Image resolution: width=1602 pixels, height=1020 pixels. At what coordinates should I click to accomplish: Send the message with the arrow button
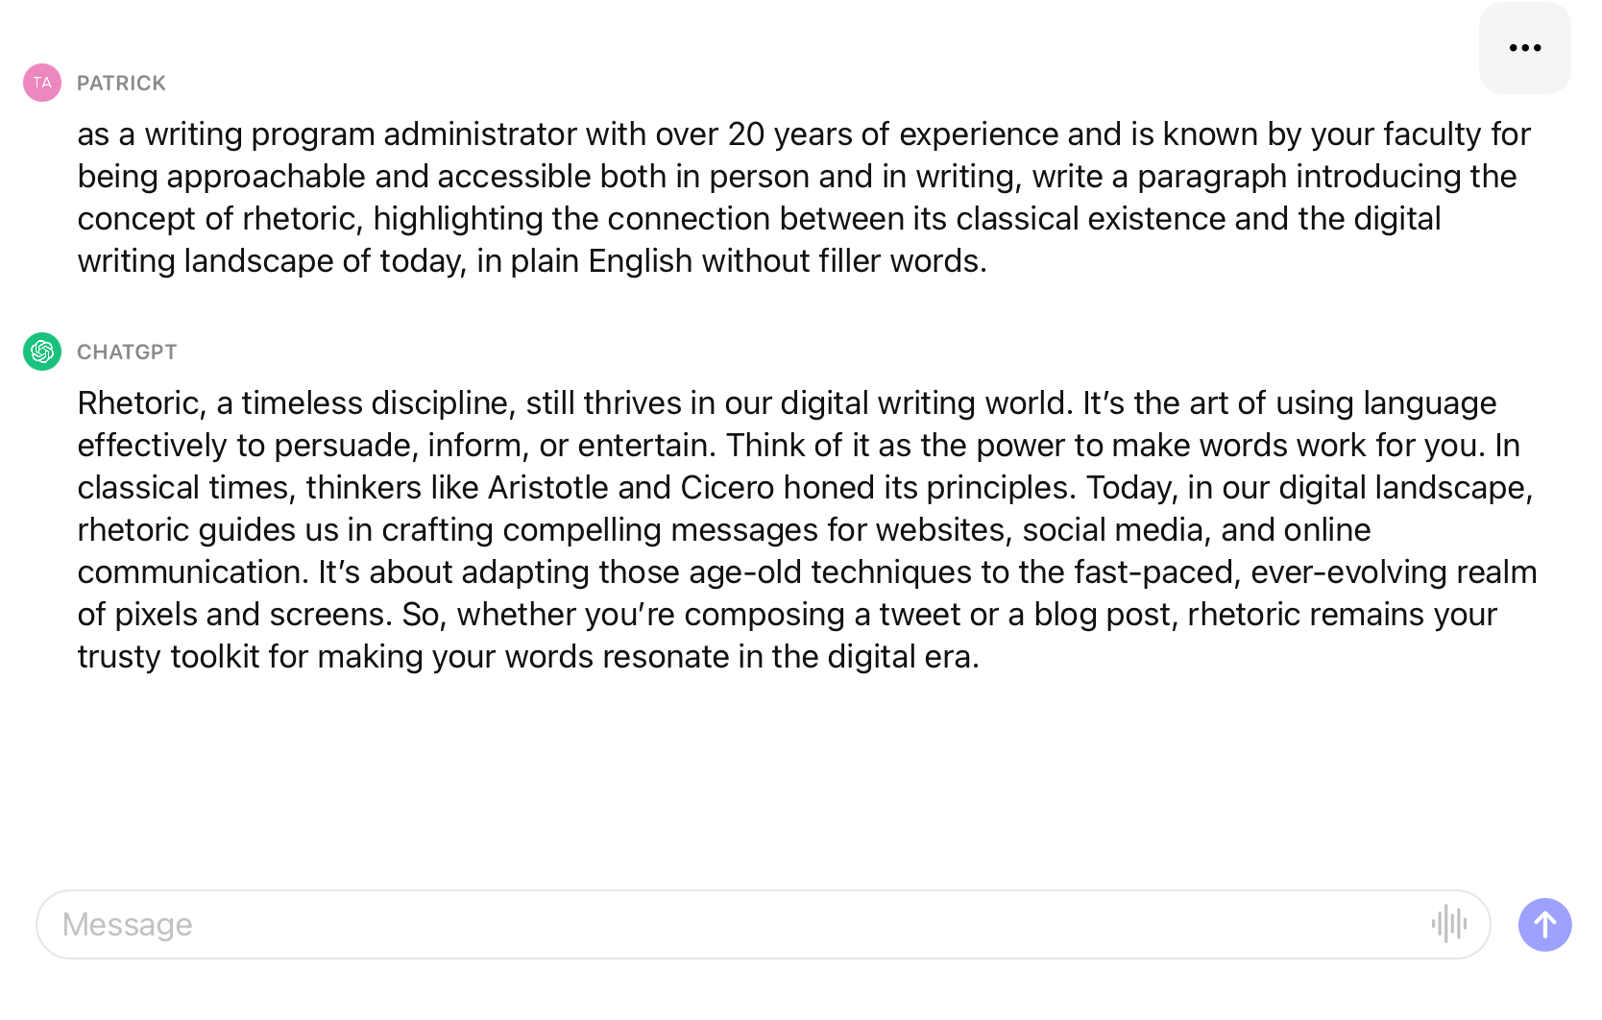[1544, 924]
